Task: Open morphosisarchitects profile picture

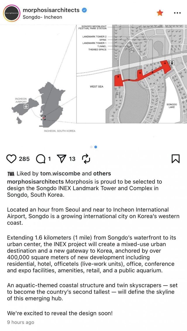Action: (12, 13)
